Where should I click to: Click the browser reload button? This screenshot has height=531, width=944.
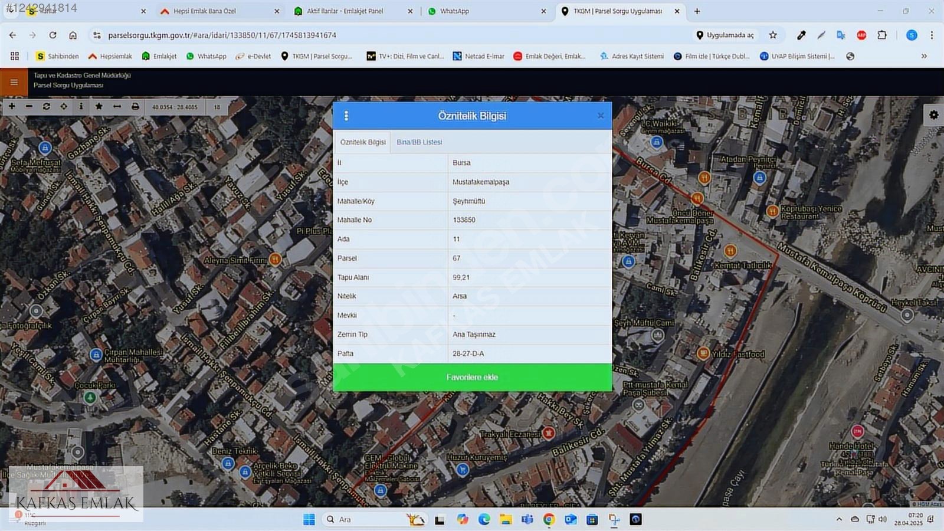(53, 35)
